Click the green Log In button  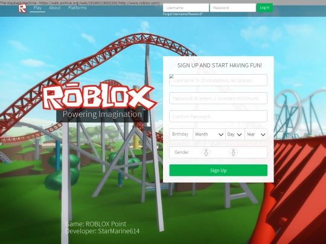264,8
